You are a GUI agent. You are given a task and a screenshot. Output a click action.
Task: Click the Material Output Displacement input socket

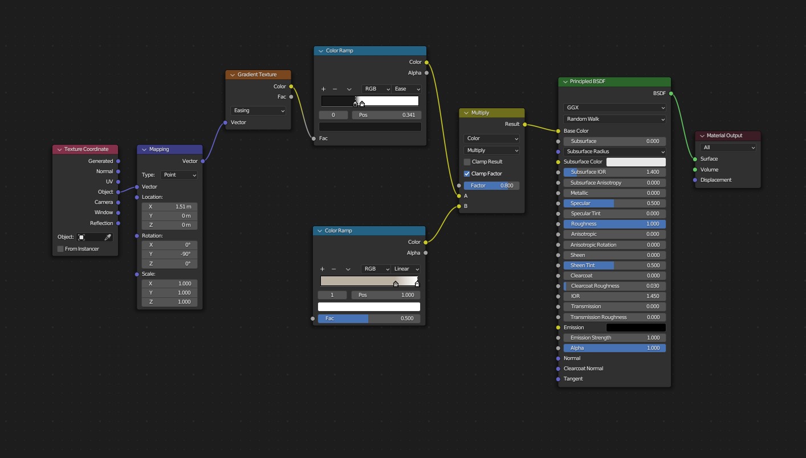click(695, 180)
